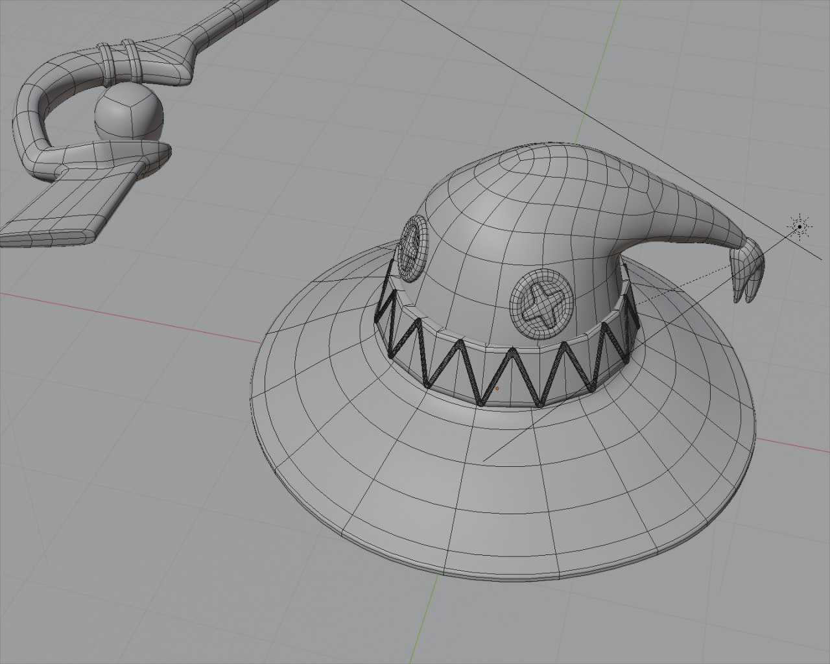The width and height of the screenshot is (830, 664).
Task: Select the point light object icon
Action: 800,226
